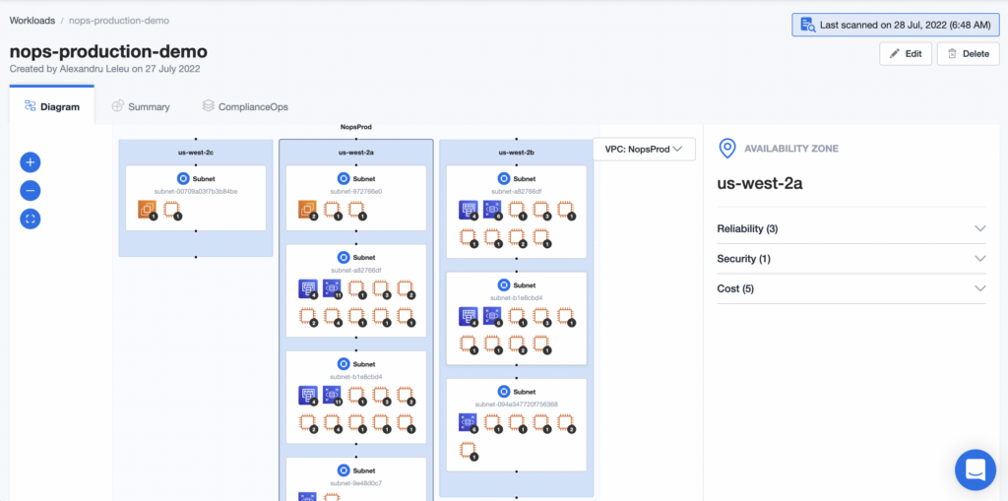Click chip icon badge 4 in us-west-2a subnet-b1e8cbd4

(x=333, y=422)
